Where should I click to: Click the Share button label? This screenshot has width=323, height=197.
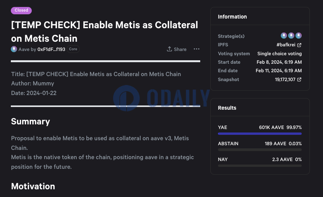coord(180,49)
